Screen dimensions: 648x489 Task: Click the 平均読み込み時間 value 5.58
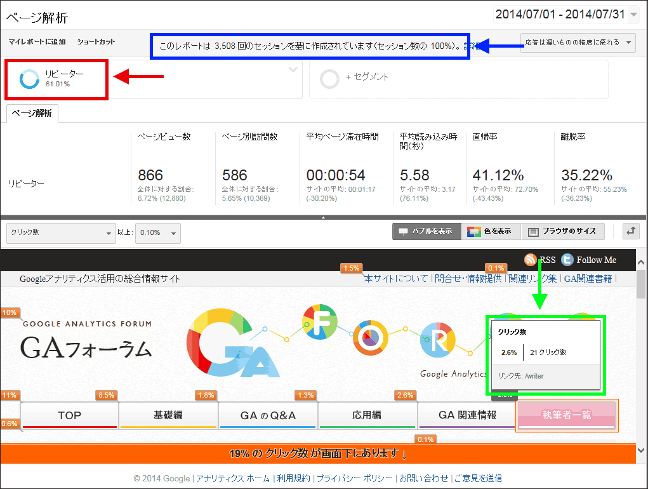click(414, 175)
